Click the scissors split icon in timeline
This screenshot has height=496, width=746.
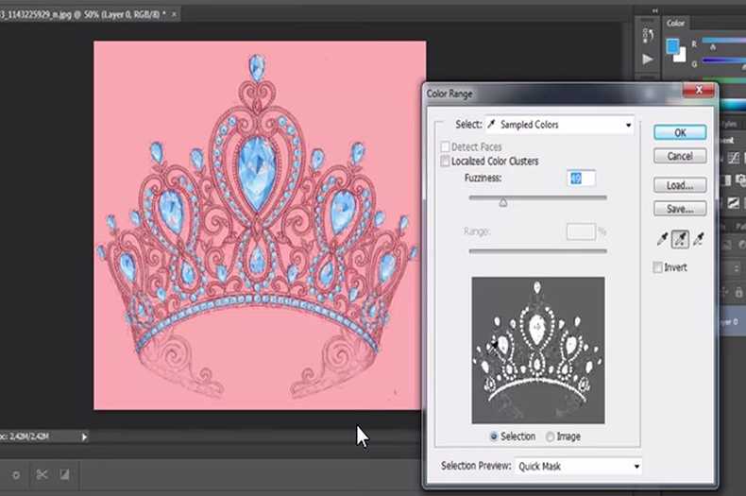tap(42, 474)
